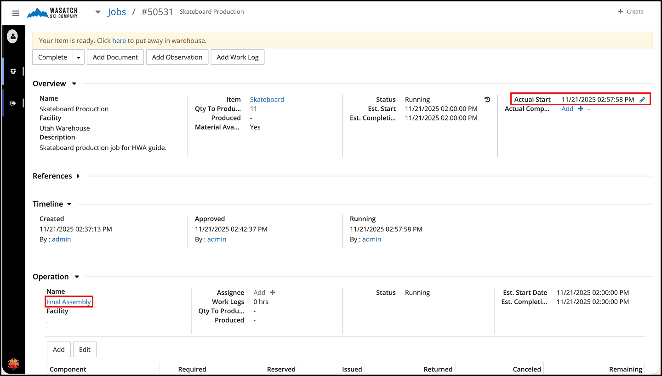Viewport: 662px width, 376px height.
Task: Open the Final Assembly operation link
Action: [x=69, y=302]
